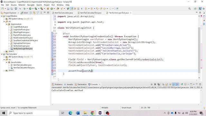
Task: Go to Last Edit Location icon
Action: (x=97, y=9)
